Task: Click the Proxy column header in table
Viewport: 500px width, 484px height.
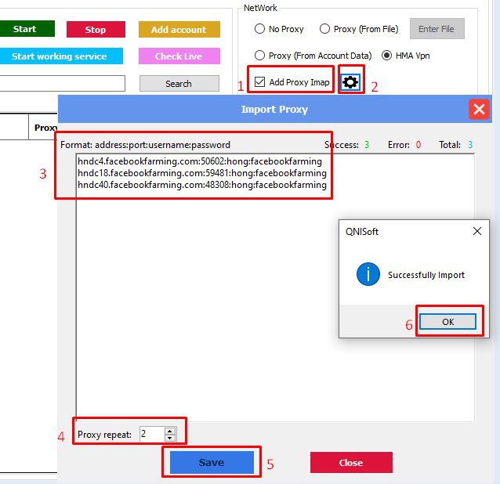Action: coord(46,128)
